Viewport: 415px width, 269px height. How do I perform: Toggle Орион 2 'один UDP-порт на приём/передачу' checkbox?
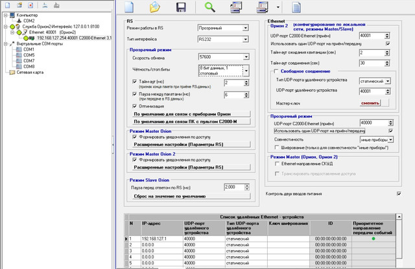pyautogui.click(x=388, y=43)
